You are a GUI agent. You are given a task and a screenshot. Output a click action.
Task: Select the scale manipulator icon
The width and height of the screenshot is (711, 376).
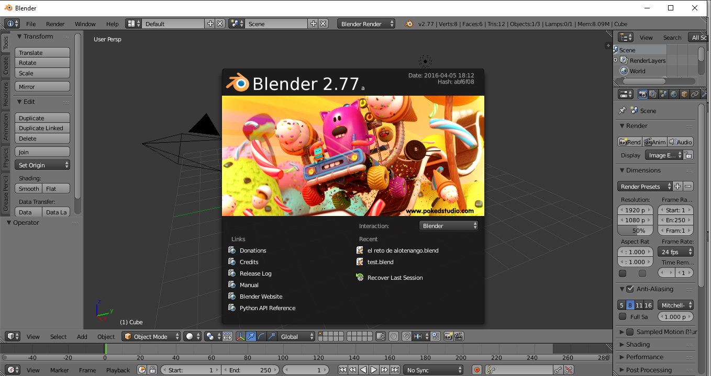(271, 336)
